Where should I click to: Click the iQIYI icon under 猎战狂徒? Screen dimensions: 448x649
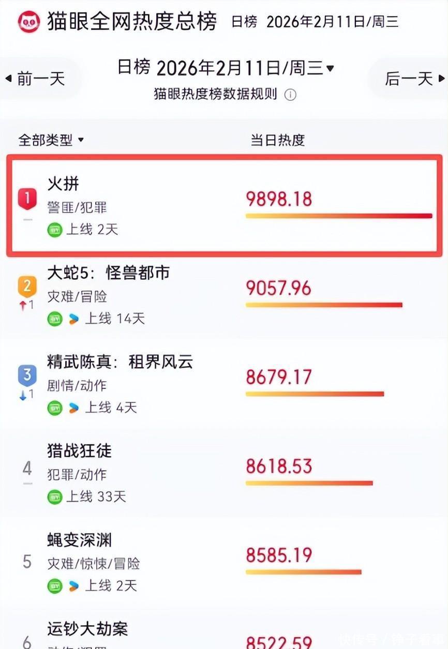pyautogui.click(x=55, y=497)
